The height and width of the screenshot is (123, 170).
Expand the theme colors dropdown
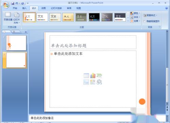pyautogui.click(x=135, y=13)
